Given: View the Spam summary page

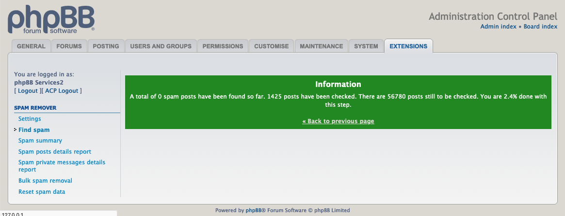Looking at the screenshot, I should pyautogui.click(x=40, y=141).
